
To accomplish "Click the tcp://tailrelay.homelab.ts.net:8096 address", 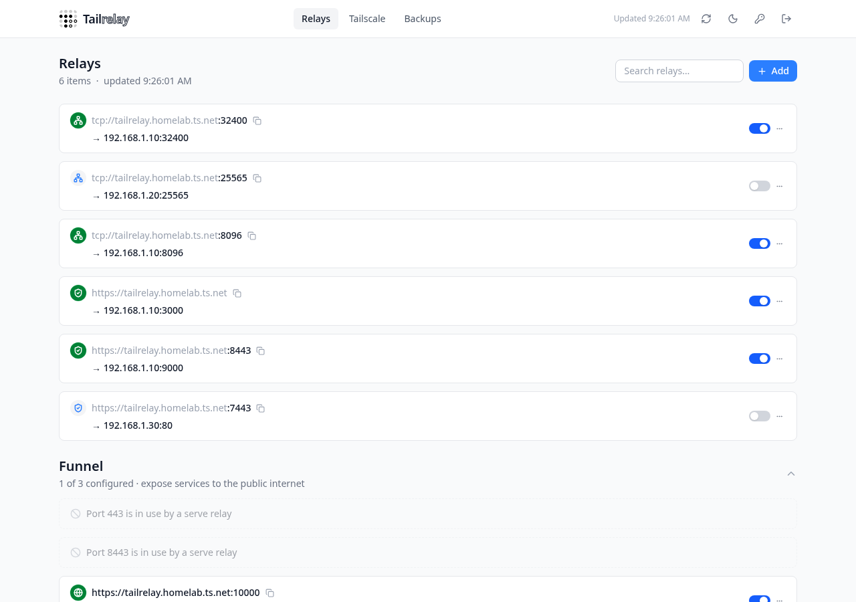I will pos(167,235).
